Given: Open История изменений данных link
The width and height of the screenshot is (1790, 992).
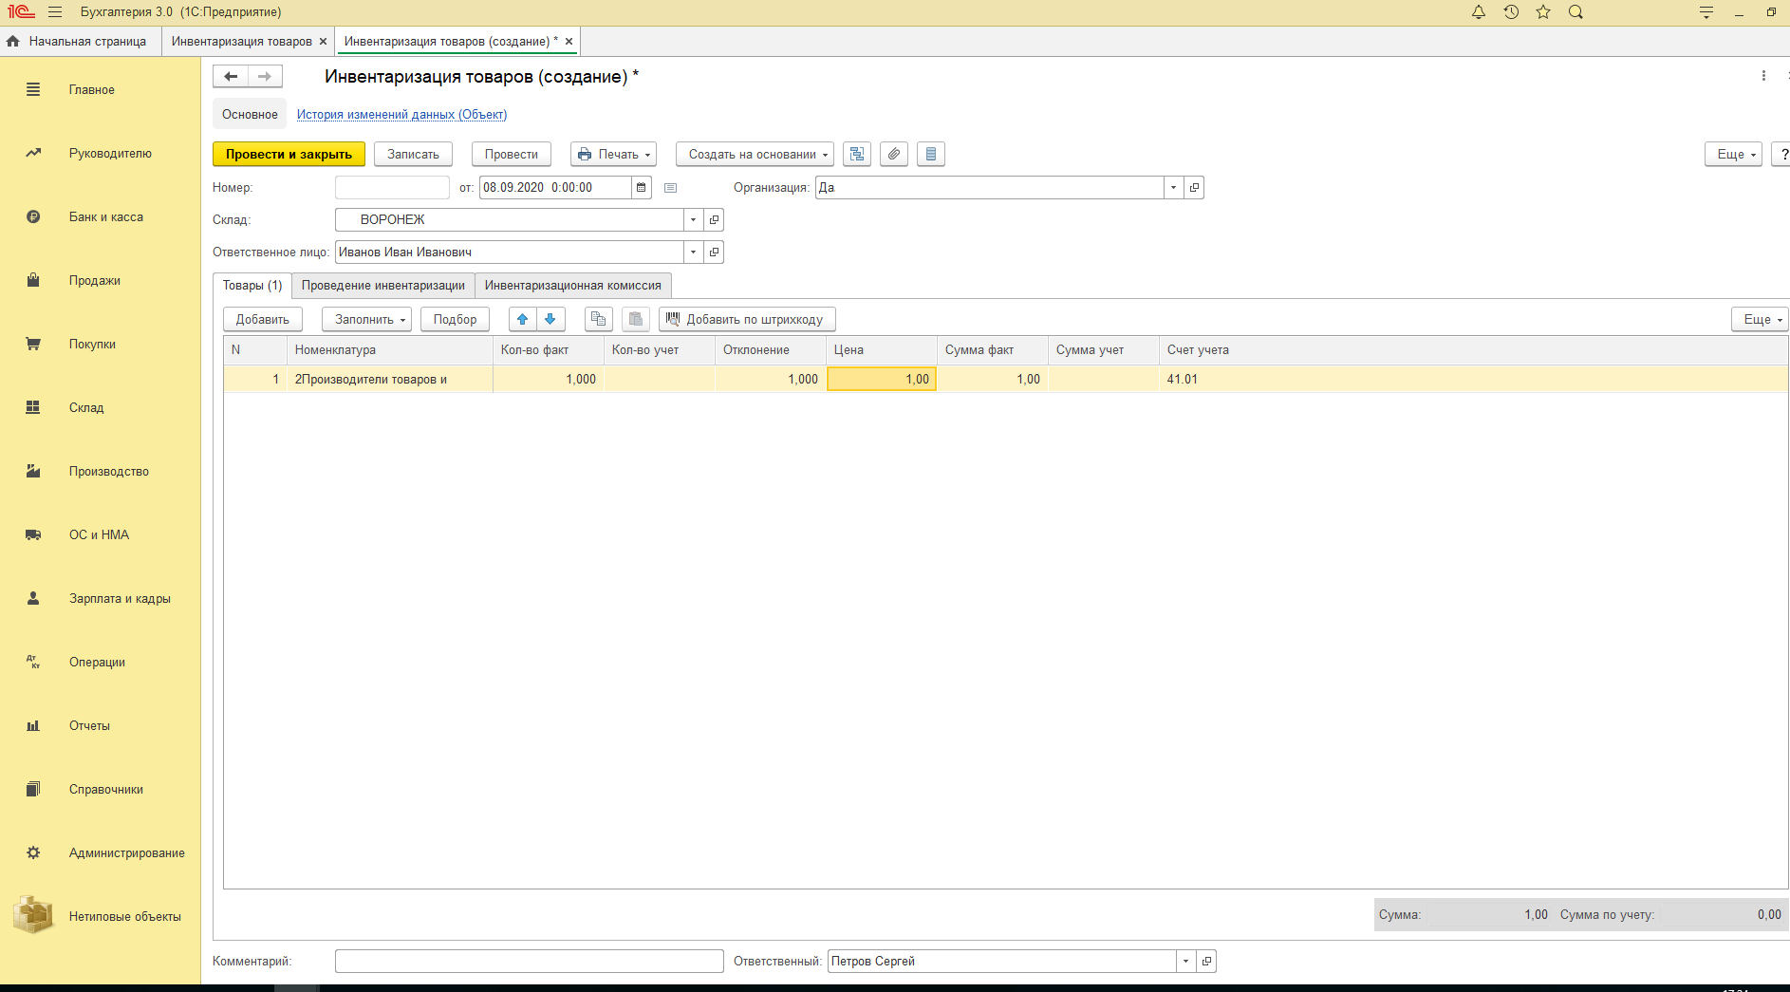Looking at the screenshot, I should (401, 115).
